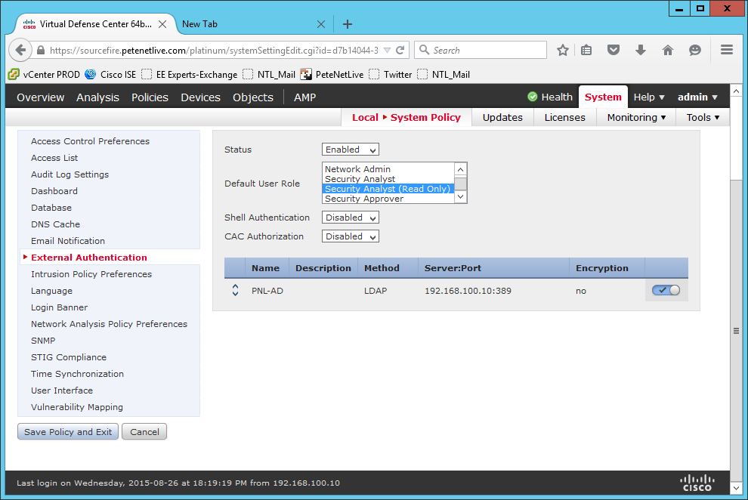Click the browser Search field
The image size is (748, 500).
coord(481,50)
